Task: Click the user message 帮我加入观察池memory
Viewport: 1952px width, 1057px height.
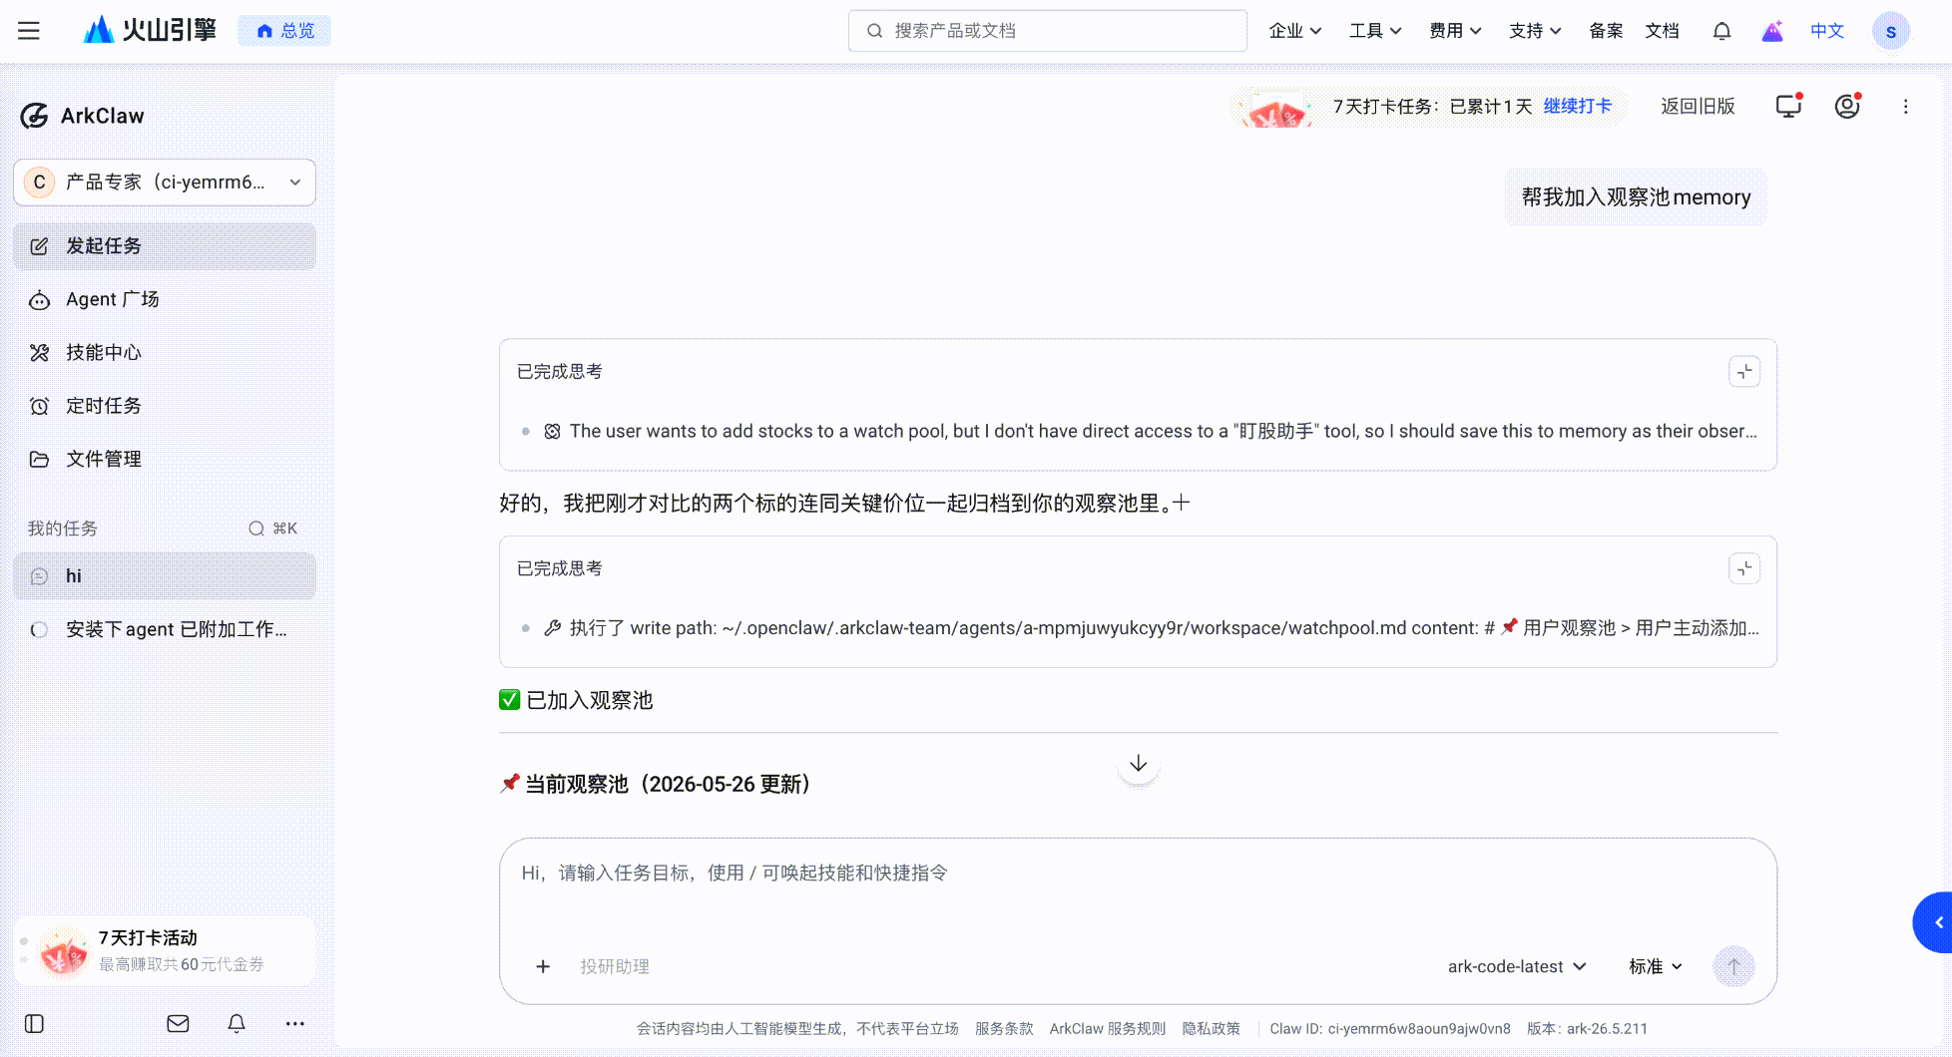Action: [x=1636, y=197]
